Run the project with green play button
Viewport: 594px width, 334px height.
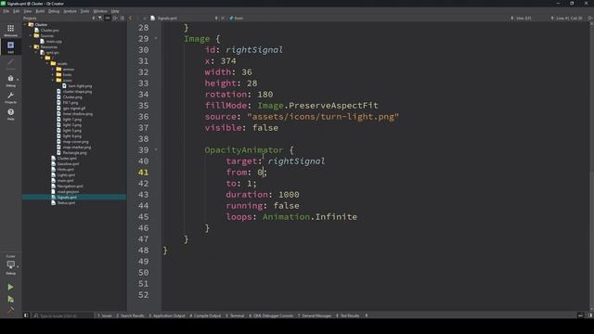point(10,287)
